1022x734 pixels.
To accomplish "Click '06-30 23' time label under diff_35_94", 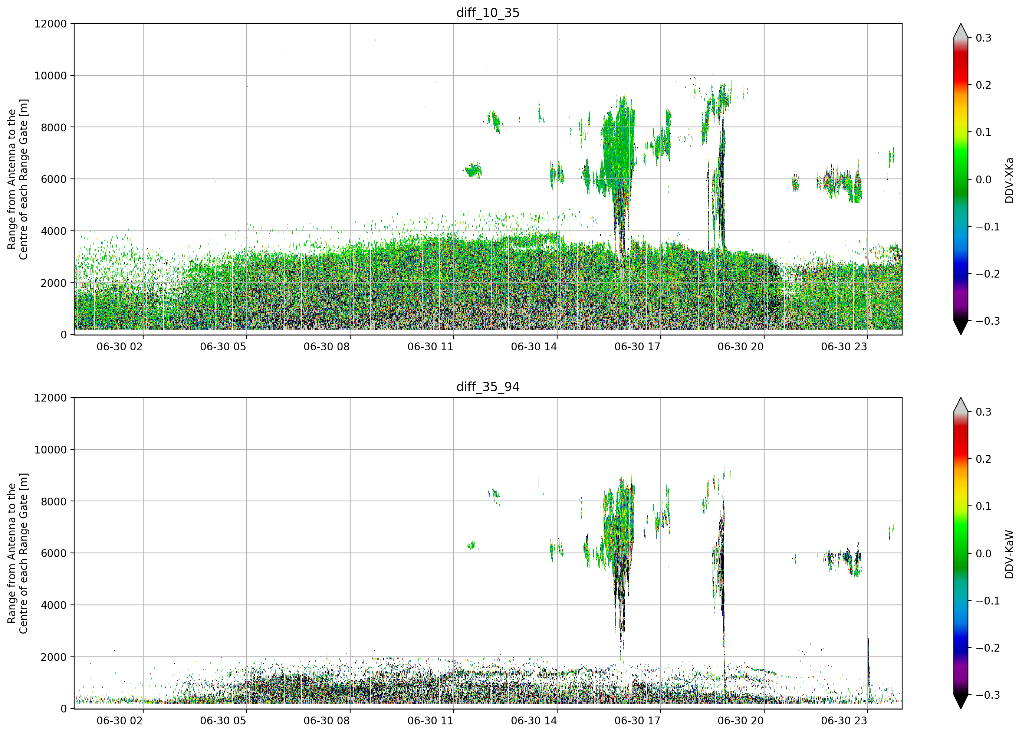I will 844,721.
